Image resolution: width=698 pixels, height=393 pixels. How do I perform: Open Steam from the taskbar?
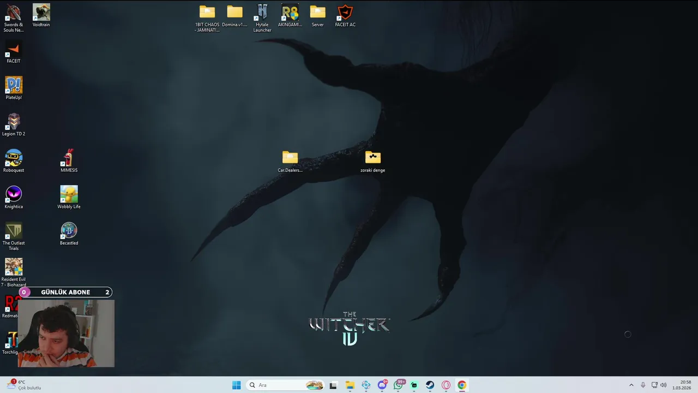[430, 385]
